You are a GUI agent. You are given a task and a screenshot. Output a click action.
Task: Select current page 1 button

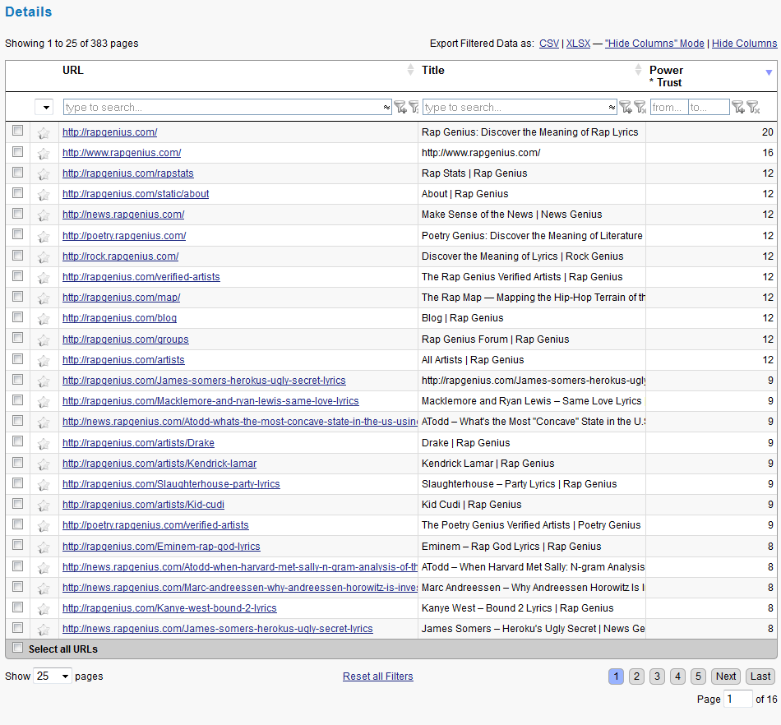tap(616, 677)
